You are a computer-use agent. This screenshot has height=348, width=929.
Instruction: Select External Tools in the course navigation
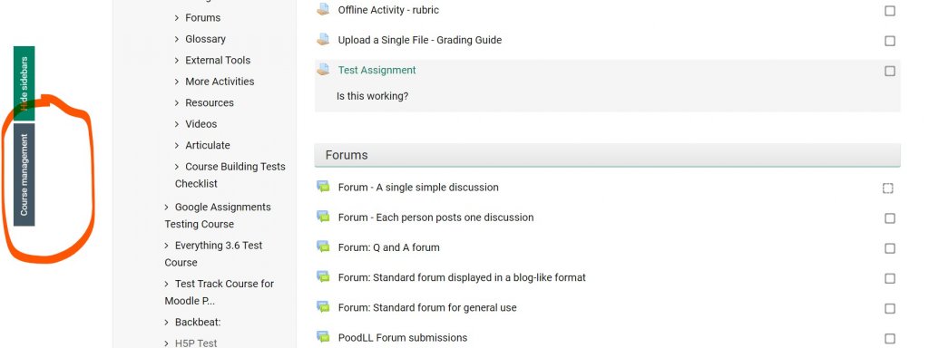218,61
